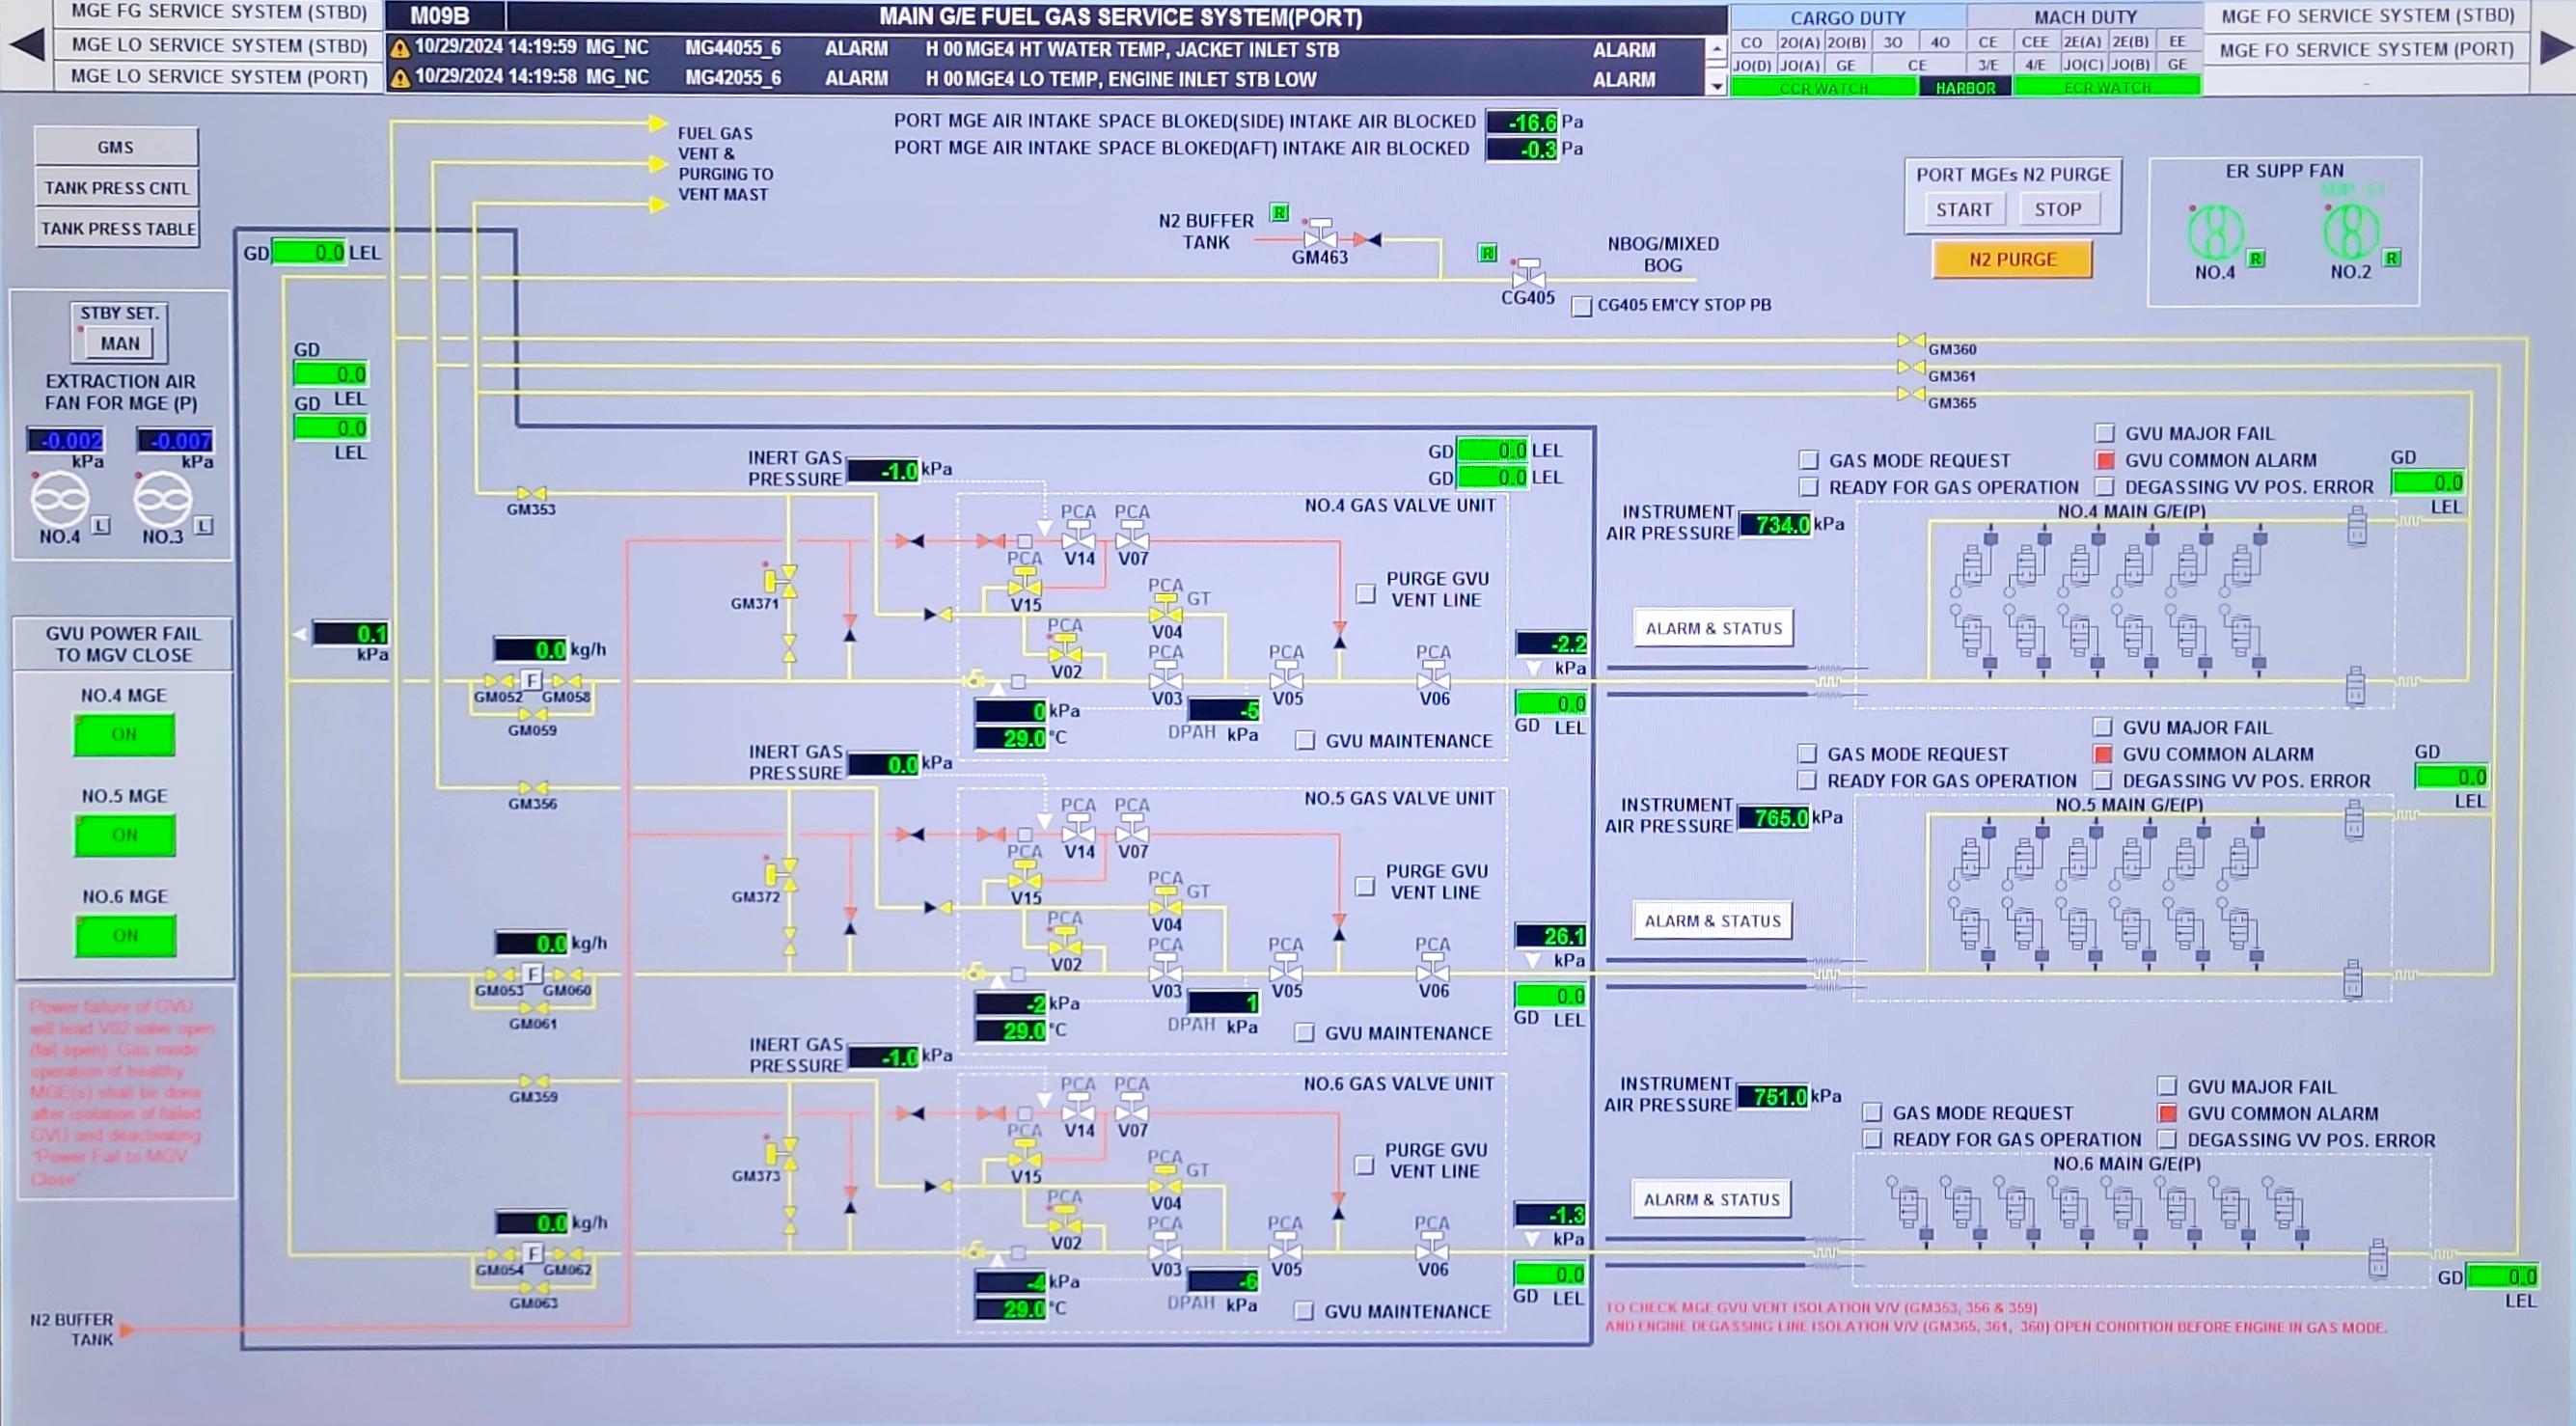Open MGE LO Service System (STBD) page
The height and width of the screenshot is (1426, 2576).
219,45
